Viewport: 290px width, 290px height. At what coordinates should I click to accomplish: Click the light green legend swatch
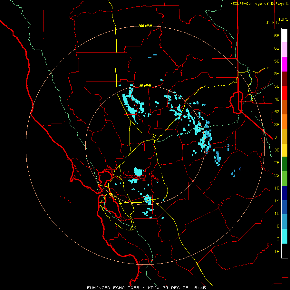285,179
